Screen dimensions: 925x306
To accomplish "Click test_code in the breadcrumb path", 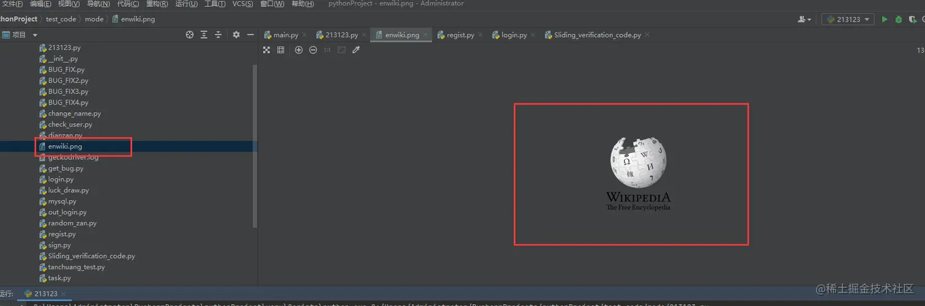I will coord(61,19).
